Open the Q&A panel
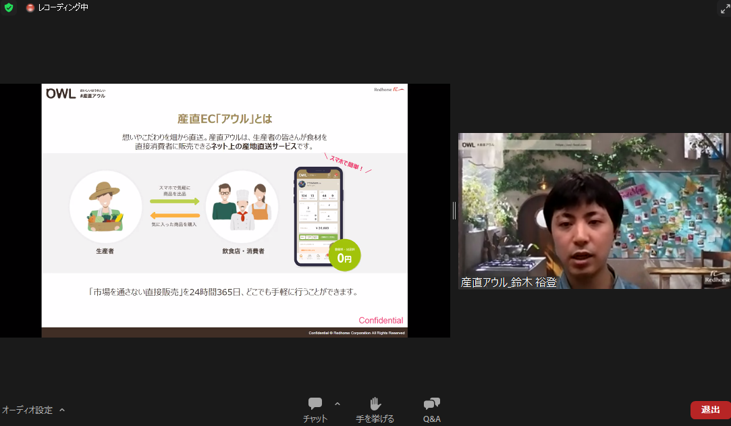Screen dimensions: 731x426 tap(432, 410)
